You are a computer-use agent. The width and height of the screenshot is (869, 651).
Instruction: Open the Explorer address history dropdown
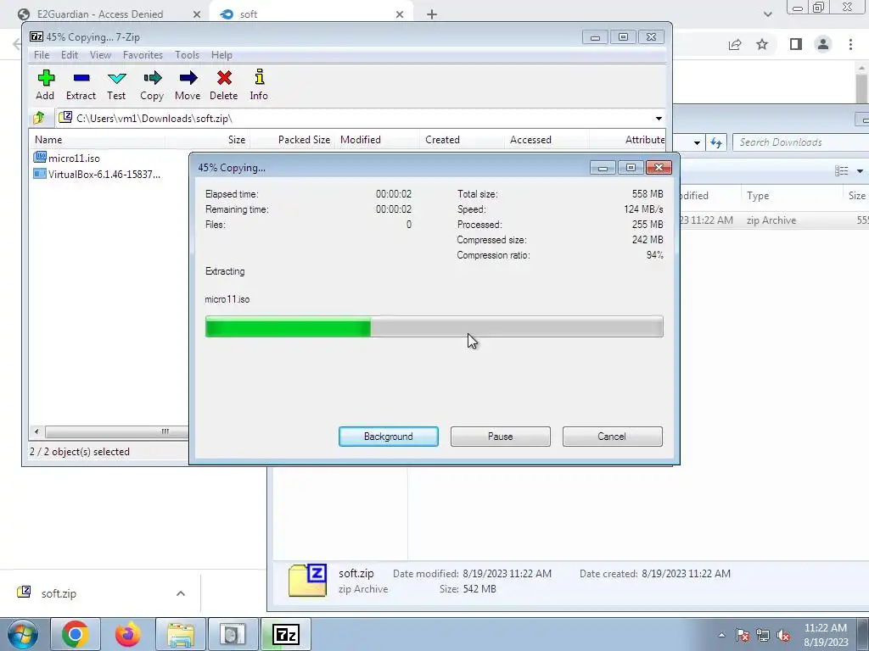(x=697, y=142)
